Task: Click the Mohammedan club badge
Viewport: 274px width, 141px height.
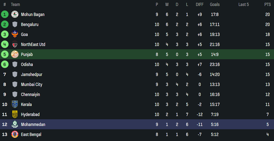Action: coord(15,124)
